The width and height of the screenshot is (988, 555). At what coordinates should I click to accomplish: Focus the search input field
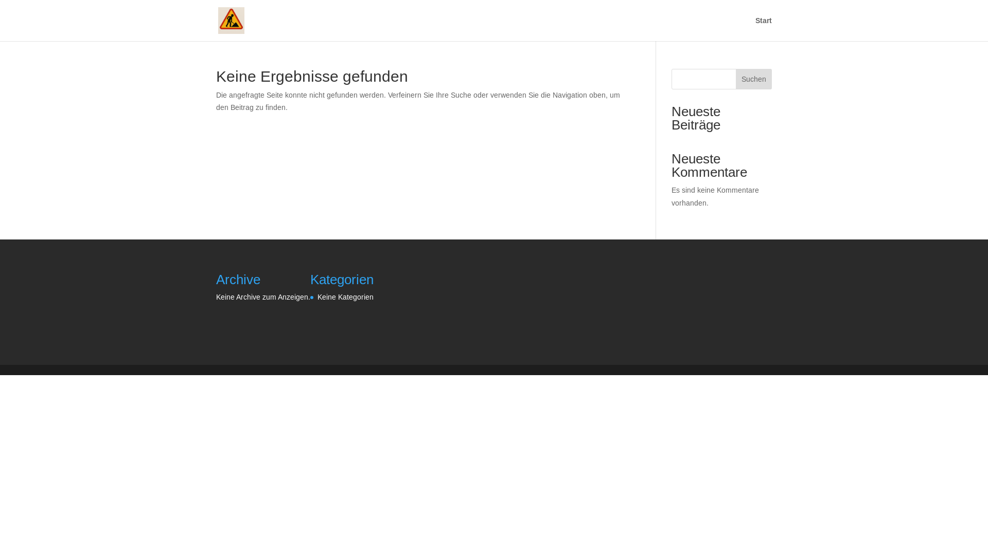pos(703,79)
